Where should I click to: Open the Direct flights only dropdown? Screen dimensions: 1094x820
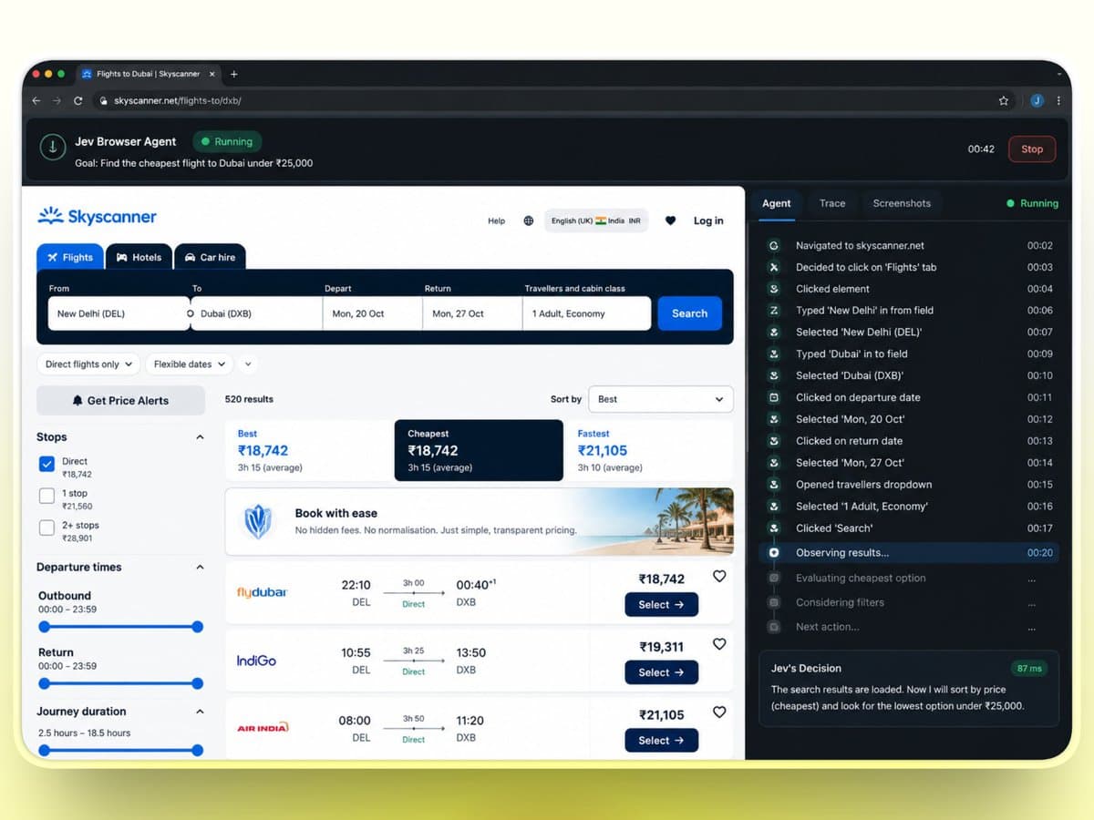(88, 364)
